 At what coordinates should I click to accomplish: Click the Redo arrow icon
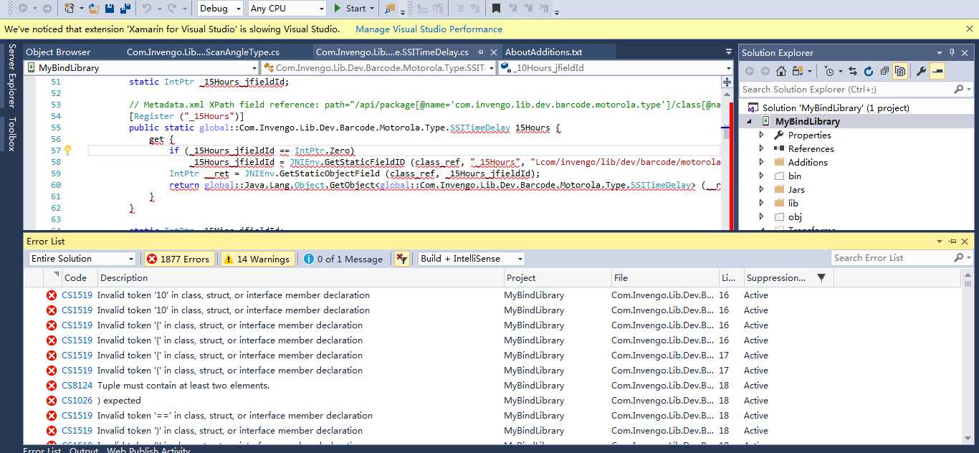172,9
